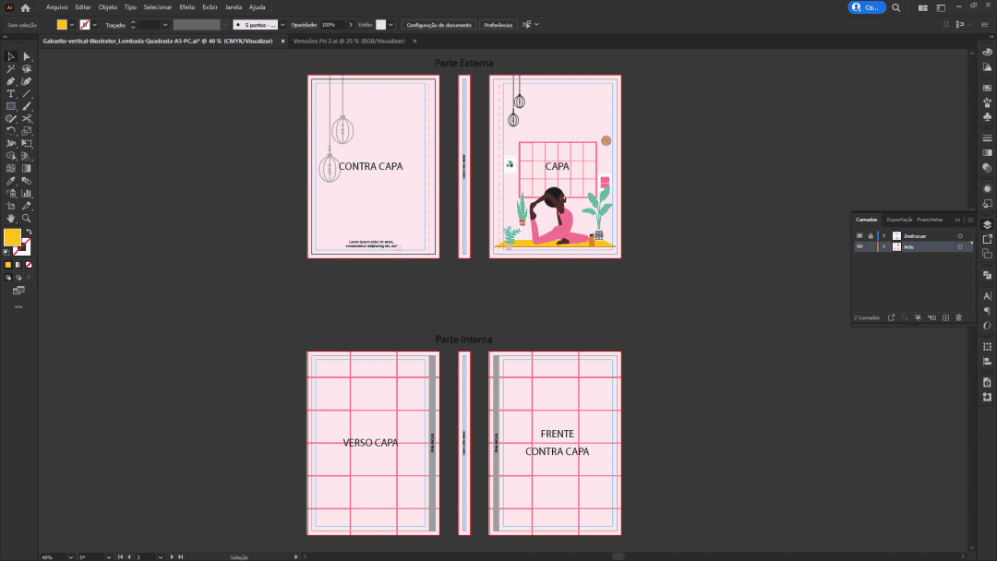Expand the Arte layer contents
The width and height of the screenshot is (997, 561).
884,247
